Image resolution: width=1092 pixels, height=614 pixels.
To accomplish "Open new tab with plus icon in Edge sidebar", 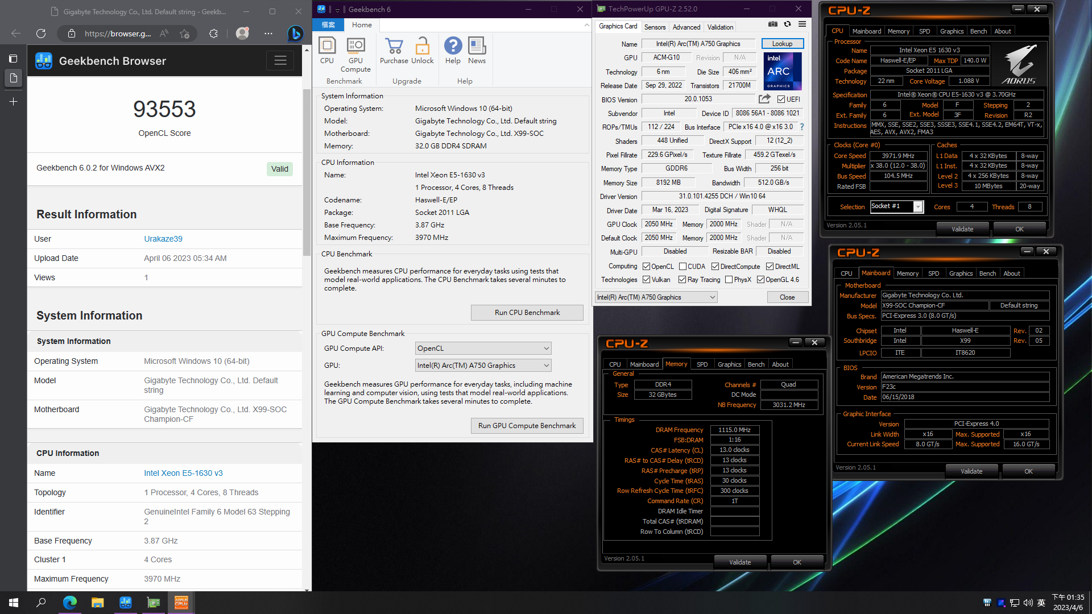I will [x=13, y=102].
